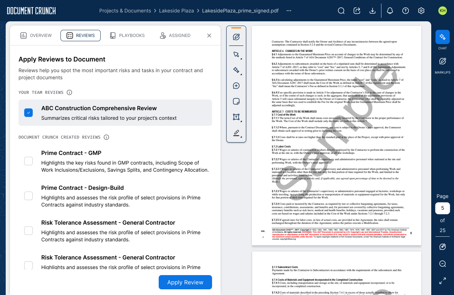The height and width of the screenshot is (295, 454).
Task: Expand the highlighter tool's dropdown arrow
Action: (241, 137)
